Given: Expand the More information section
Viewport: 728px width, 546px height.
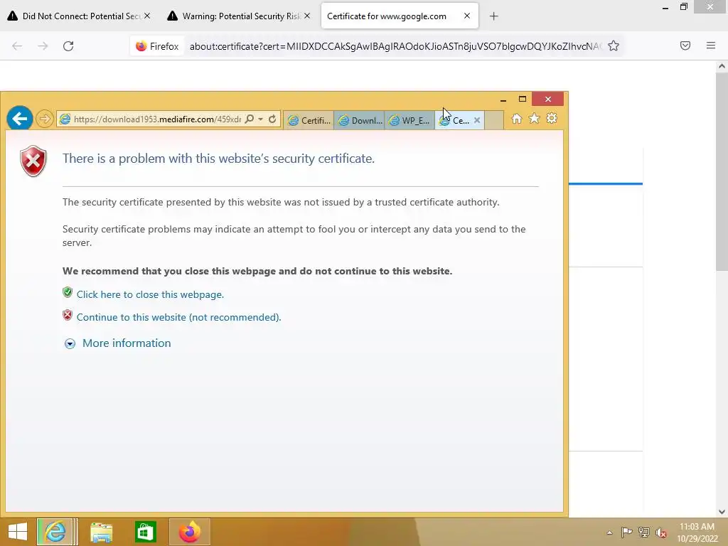Looking at the screenshot, I should 127,343.
